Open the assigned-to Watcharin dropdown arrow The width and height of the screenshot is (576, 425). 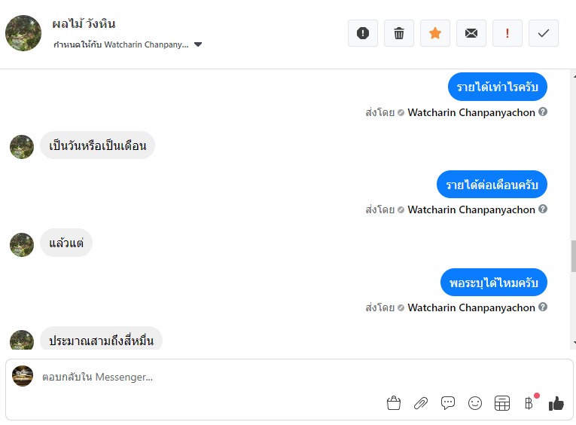coord(198,44)
